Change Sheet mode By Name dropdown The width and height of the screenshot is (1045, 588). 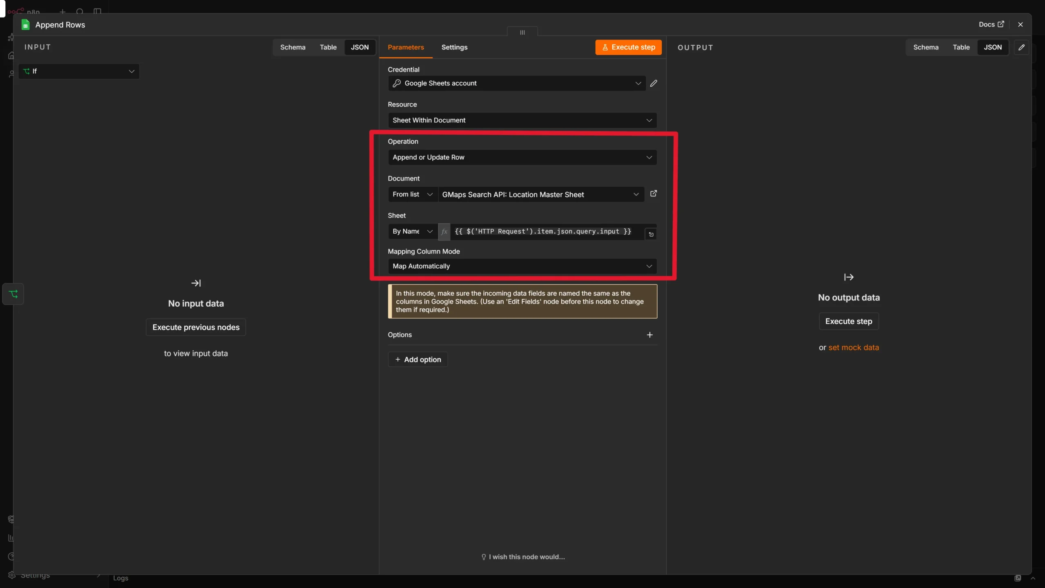(x=413, y=232)
